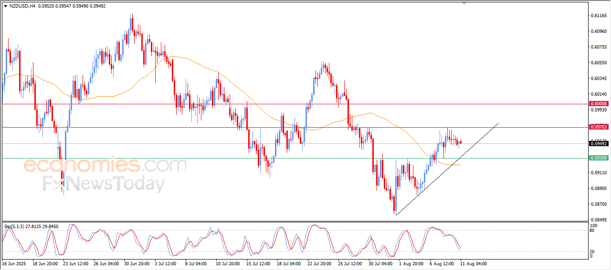Click the 0.59703 red price label
The width and height of the screenshot is (611, 270).
tap(599, 127)
